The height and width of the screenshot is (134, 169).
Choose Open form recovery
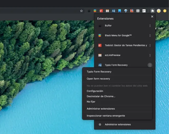click(117, 79)
